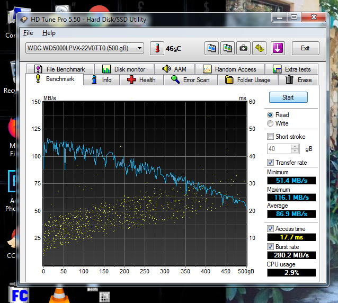Toggle the Burst rate checkbox
338x303 pixels.
click(x=270, y=246)
